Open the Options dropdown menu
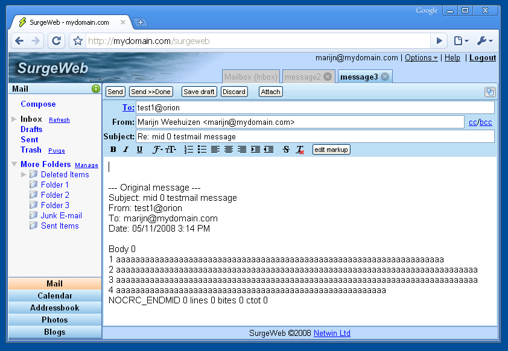Viewport: 508px width, 351px height. (421, 58)
